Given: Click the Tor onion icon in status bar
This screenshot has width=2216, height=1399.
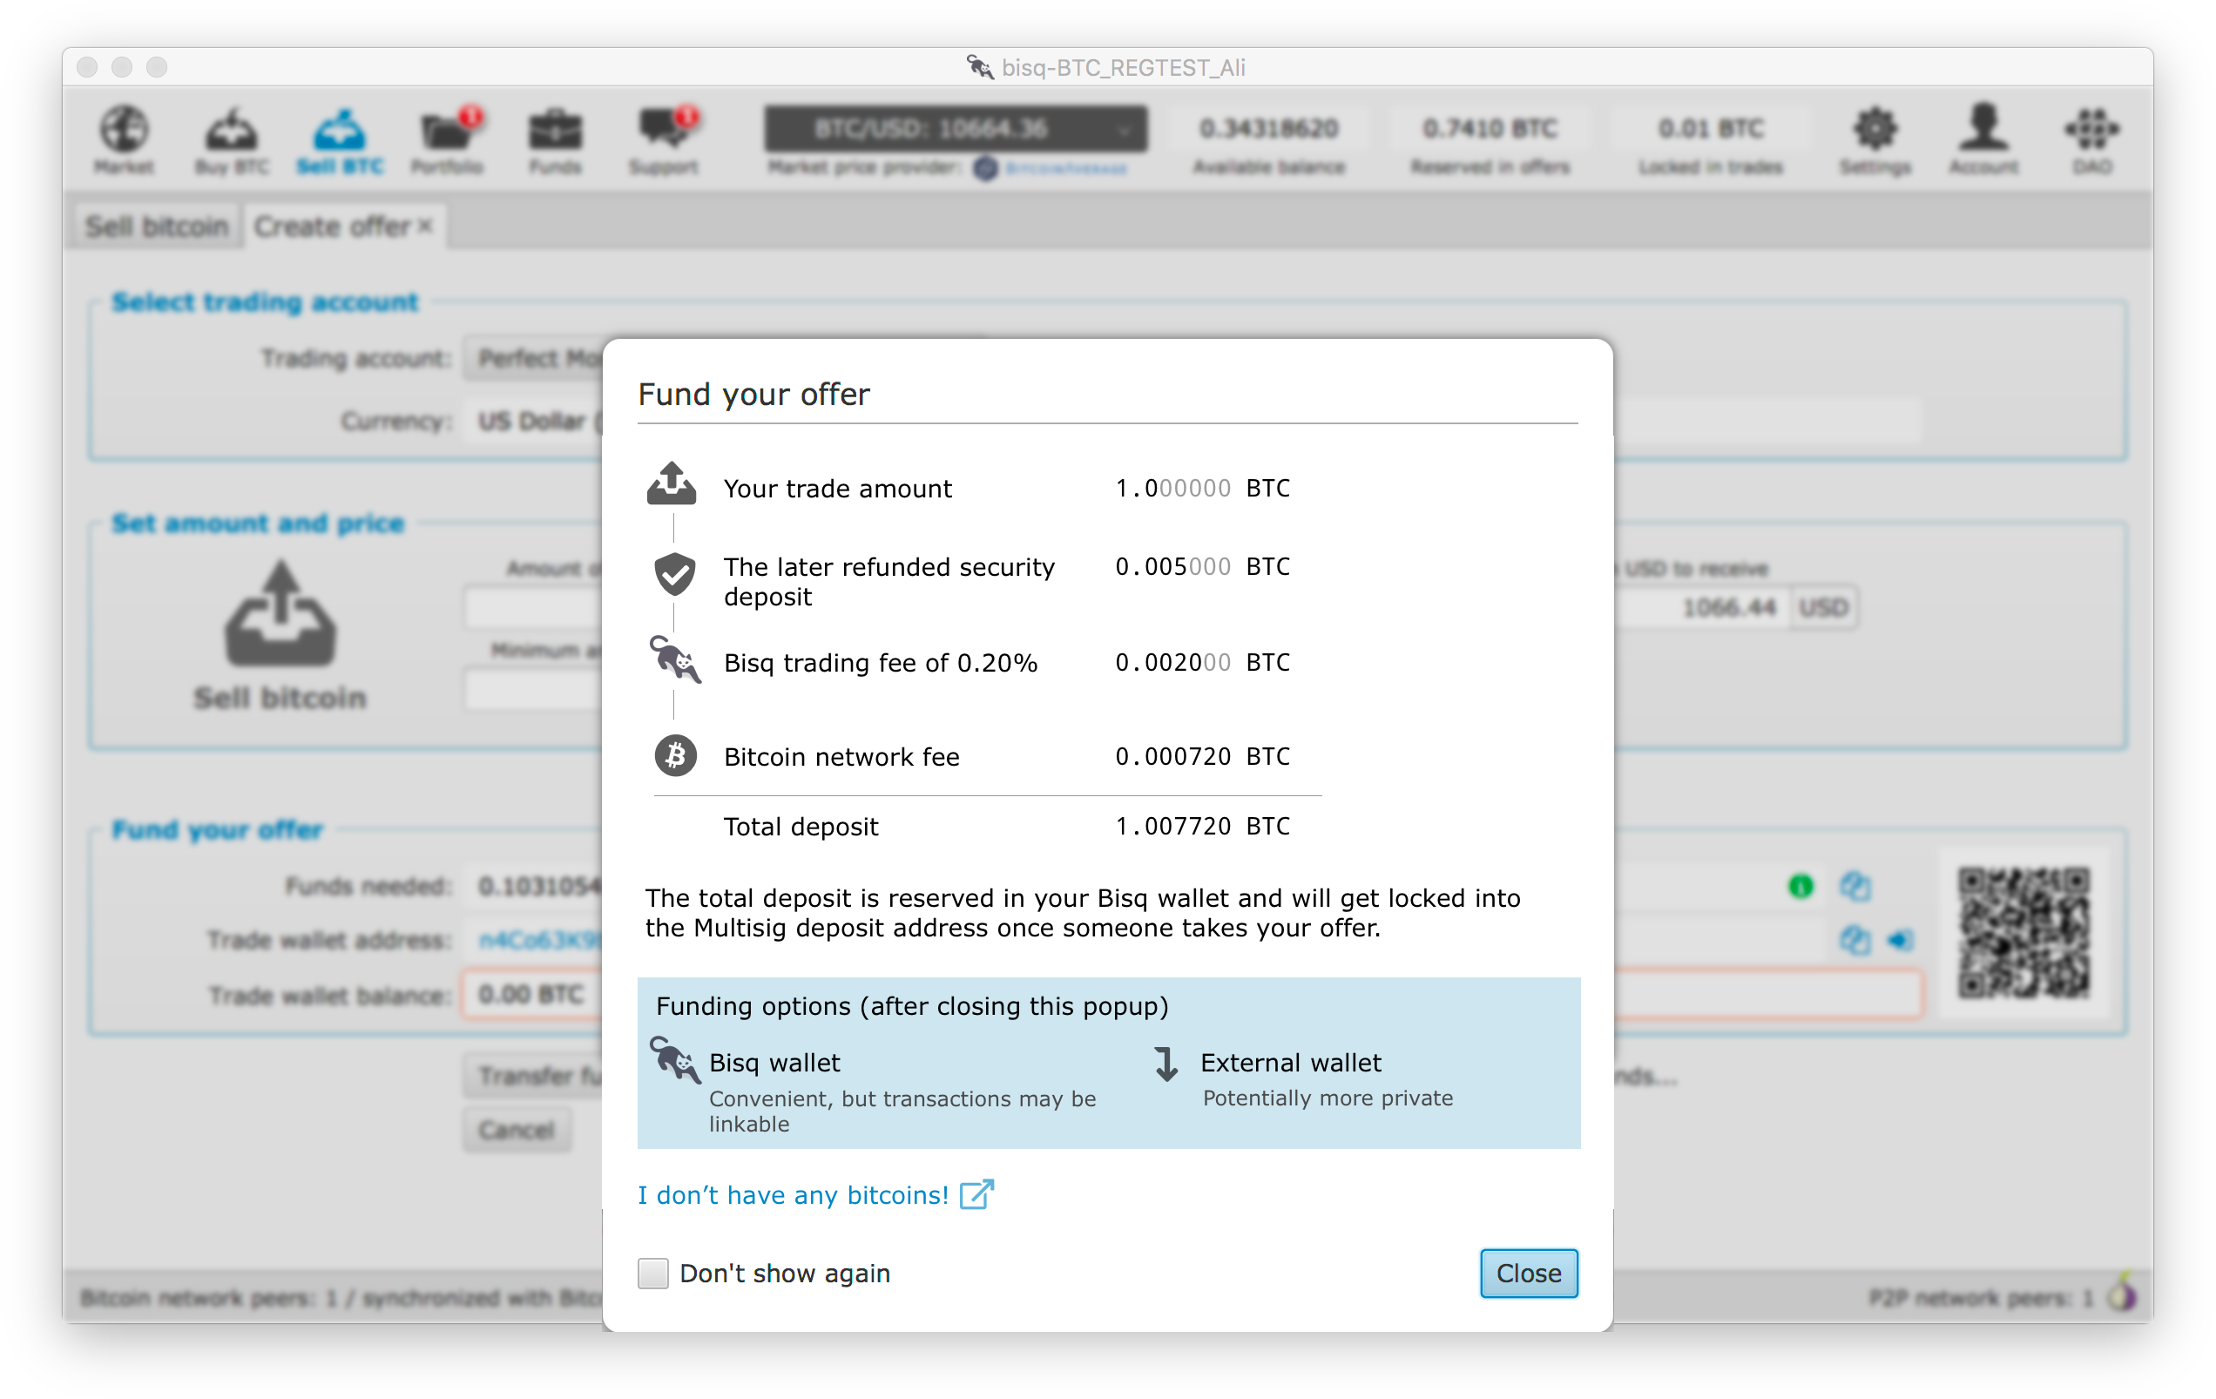Looking at the screenshot, I should [2121, 1293].
